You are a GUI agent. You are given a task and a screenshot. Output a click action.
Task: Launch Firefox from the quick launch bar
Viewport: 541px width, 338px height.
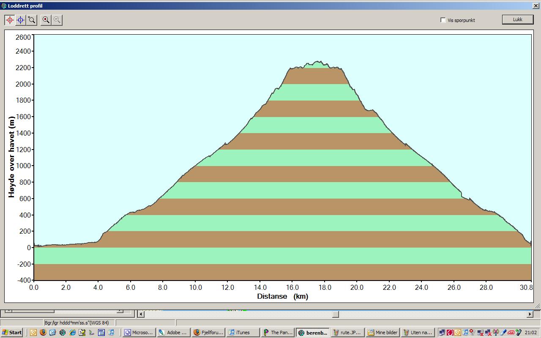click(43, 333)
